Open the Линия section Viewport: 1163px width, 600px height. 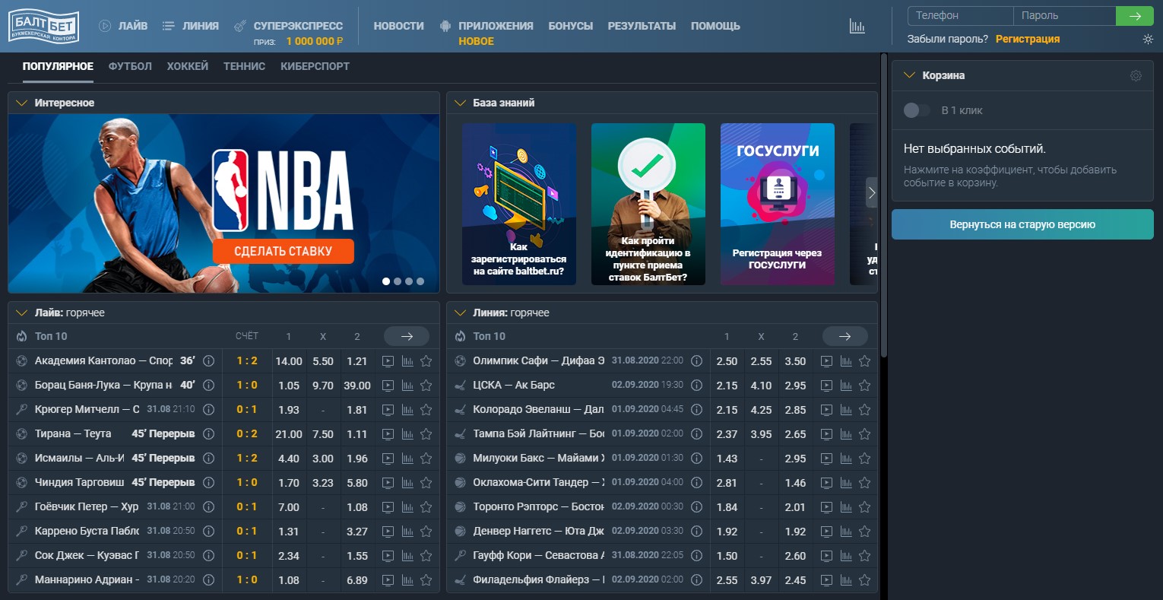click(191, 26)
